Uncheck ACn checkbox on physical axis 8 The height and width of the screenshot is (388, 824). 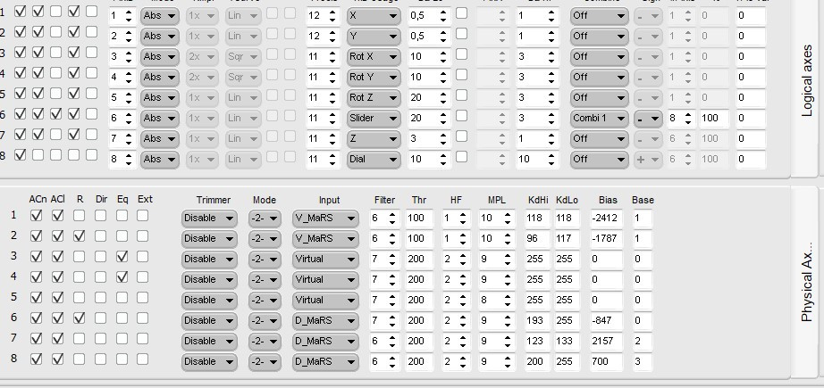pos(37,359)
